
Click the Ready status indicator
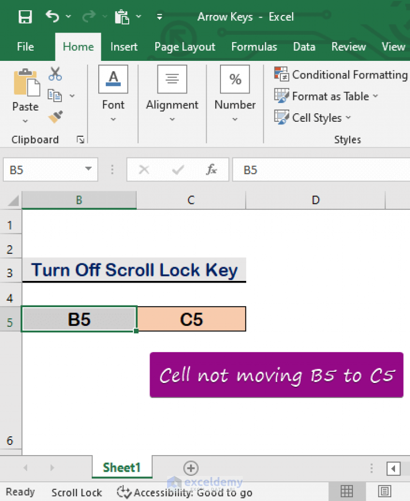pos(20,492)
